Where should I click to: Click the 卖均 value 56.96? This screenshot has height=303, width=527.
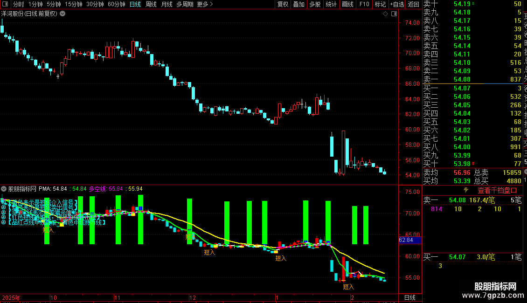pyautogui.click(x=462, y=172)
